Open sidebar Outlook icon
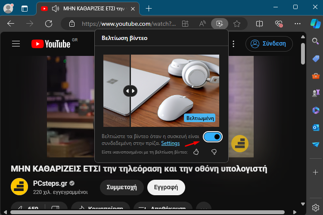This screenshot has width=323, height=215. point(316,128)
